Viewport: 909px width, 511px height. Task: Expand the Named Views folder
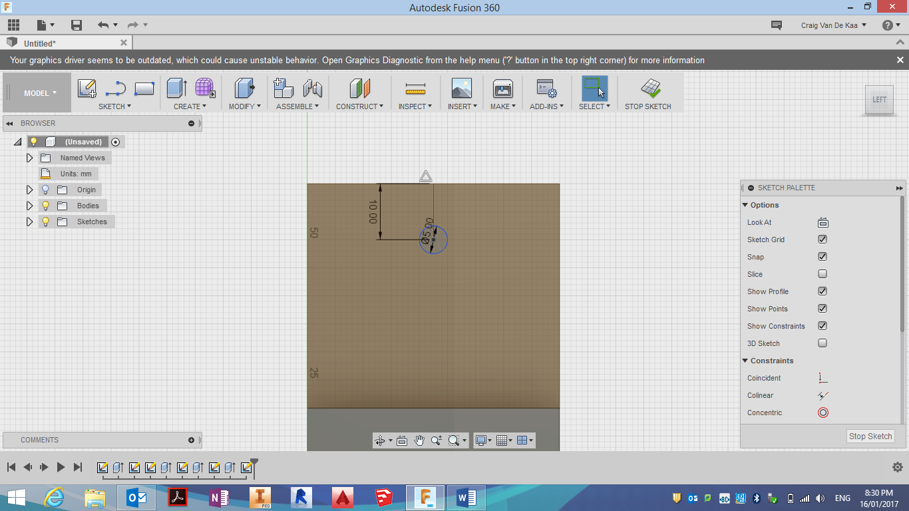pyautogui.click(x=29, y=158)
